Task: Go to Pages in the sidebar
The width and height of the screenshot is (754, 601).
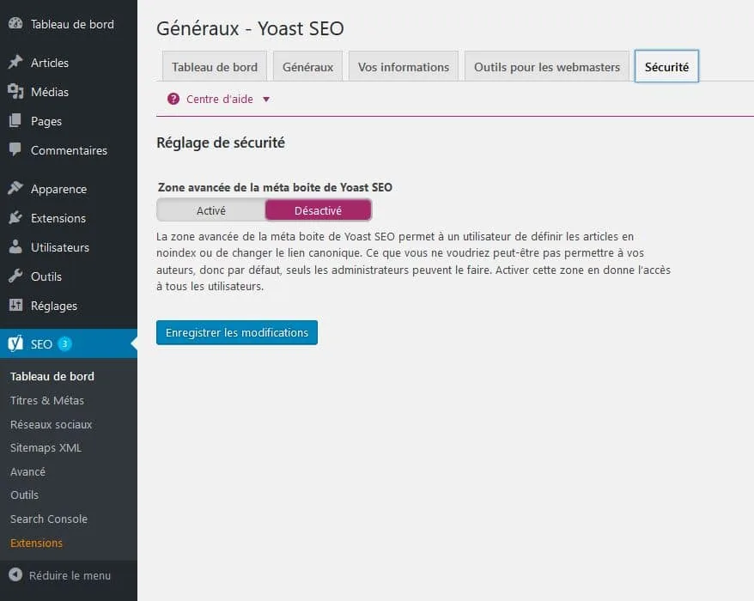Action: tap(69, 121)
